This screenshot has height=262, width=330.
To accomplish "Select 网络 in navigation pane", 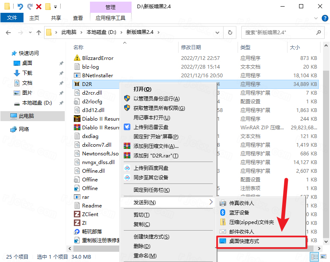I will pyautogui.click(x=24, y=129).
